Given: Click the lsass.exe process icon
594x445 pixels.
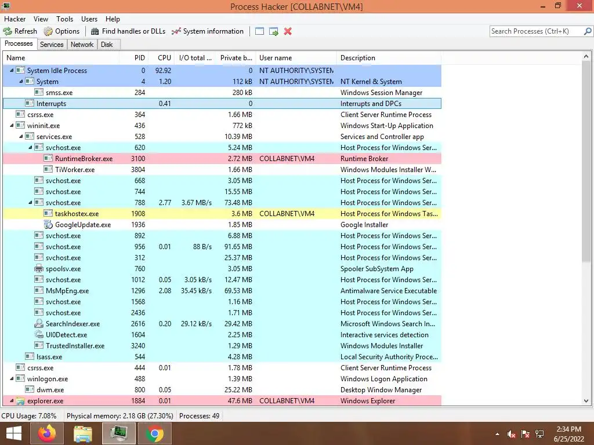Looking at the screenshot, I should 30,356.
